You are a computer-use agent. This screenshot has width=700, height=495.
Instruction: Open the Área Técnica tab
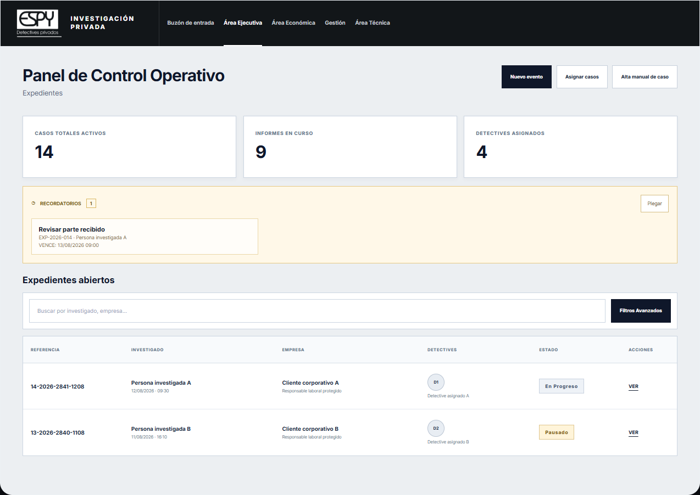[373, 23]
